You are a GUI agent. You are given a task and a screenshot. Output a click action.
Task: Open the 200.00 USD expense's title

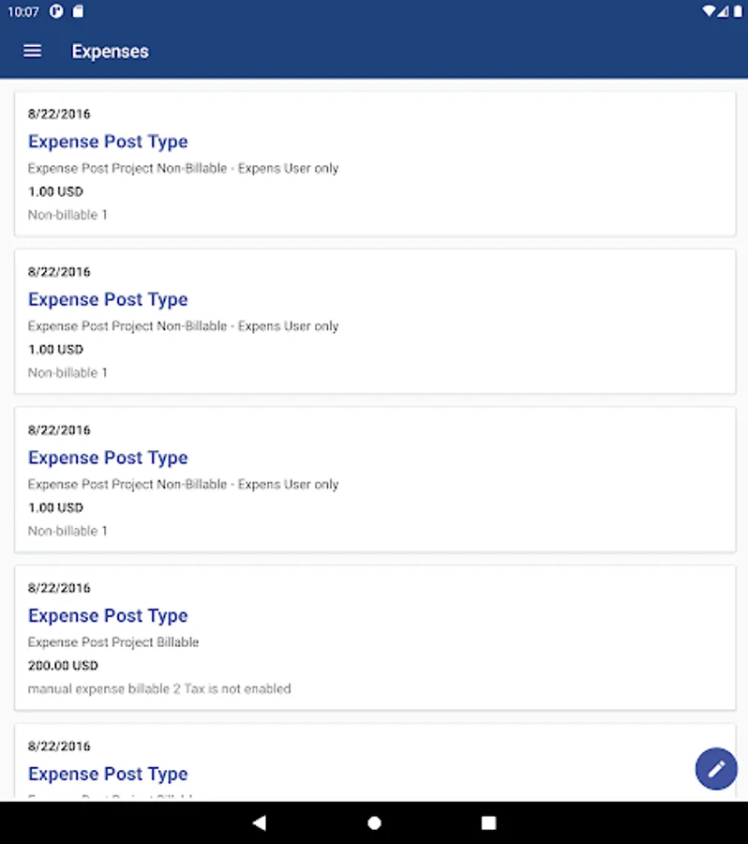pos(108,616)
